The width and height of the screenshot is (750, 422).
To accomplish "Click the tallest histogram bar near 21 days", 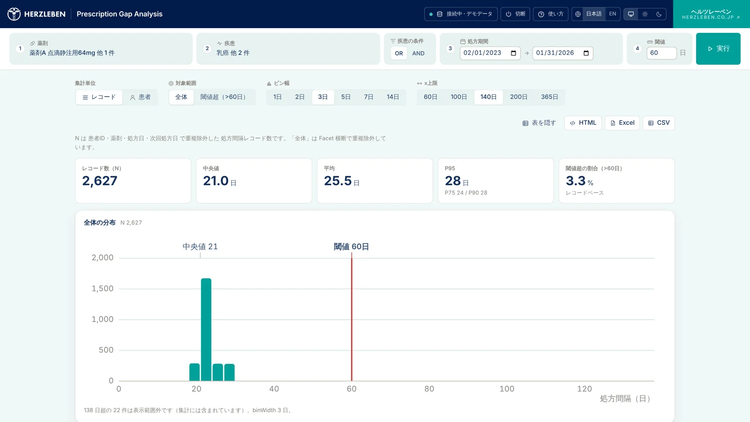I will point(206,330).
